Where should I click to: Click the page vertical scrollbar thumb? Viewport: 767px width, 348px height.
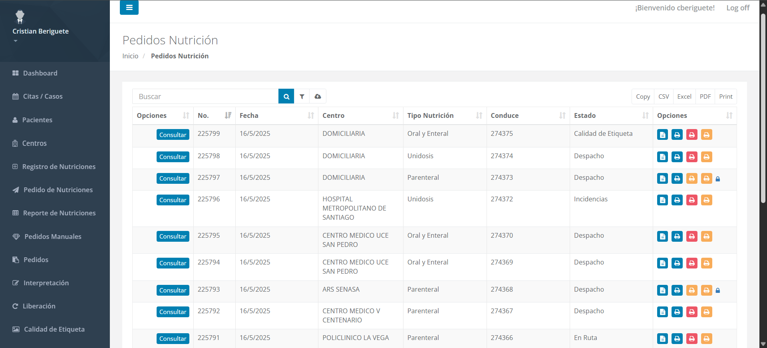[763, 108]
